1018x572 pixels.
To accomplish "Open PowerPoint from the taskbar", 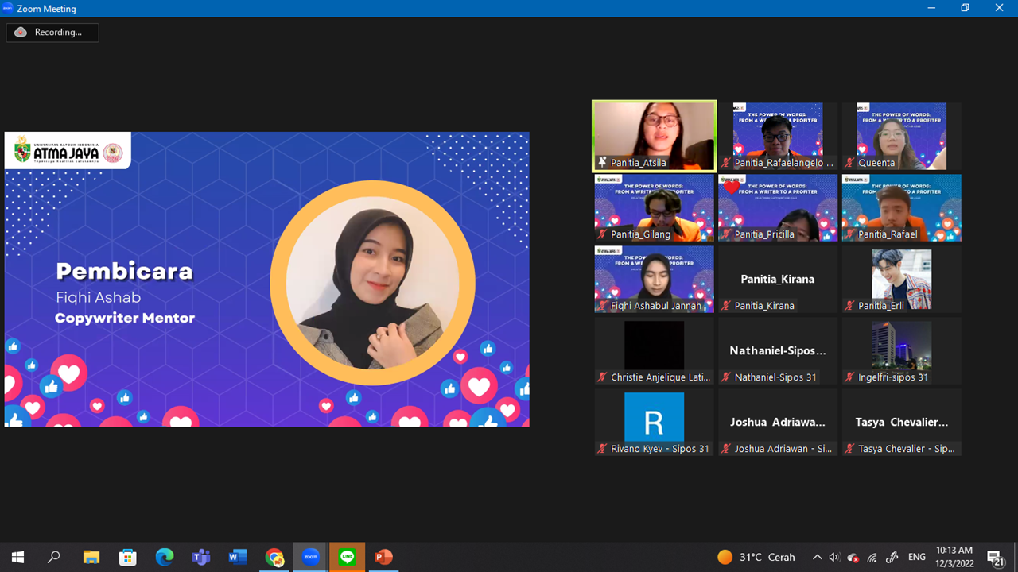I will (x=383, y=557).
